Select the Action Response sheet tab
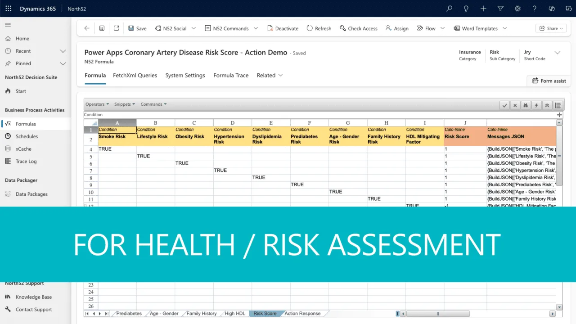The image size is (576, 324). pos(302,314)
